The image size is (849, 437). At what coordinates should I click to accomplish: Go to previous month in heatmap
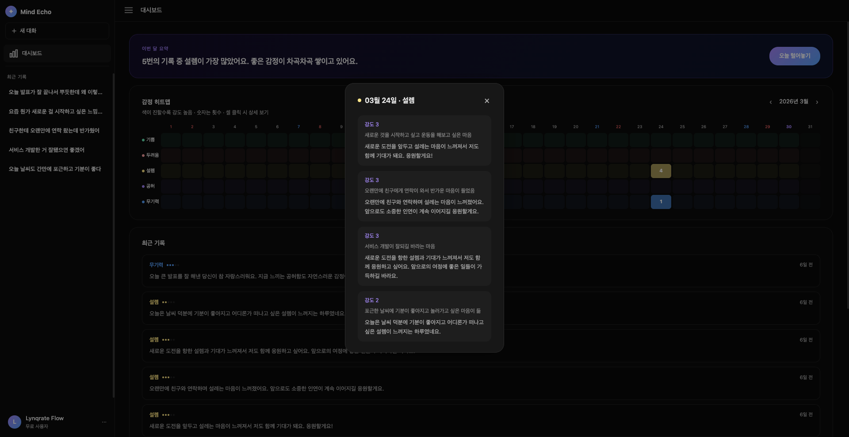771,102
